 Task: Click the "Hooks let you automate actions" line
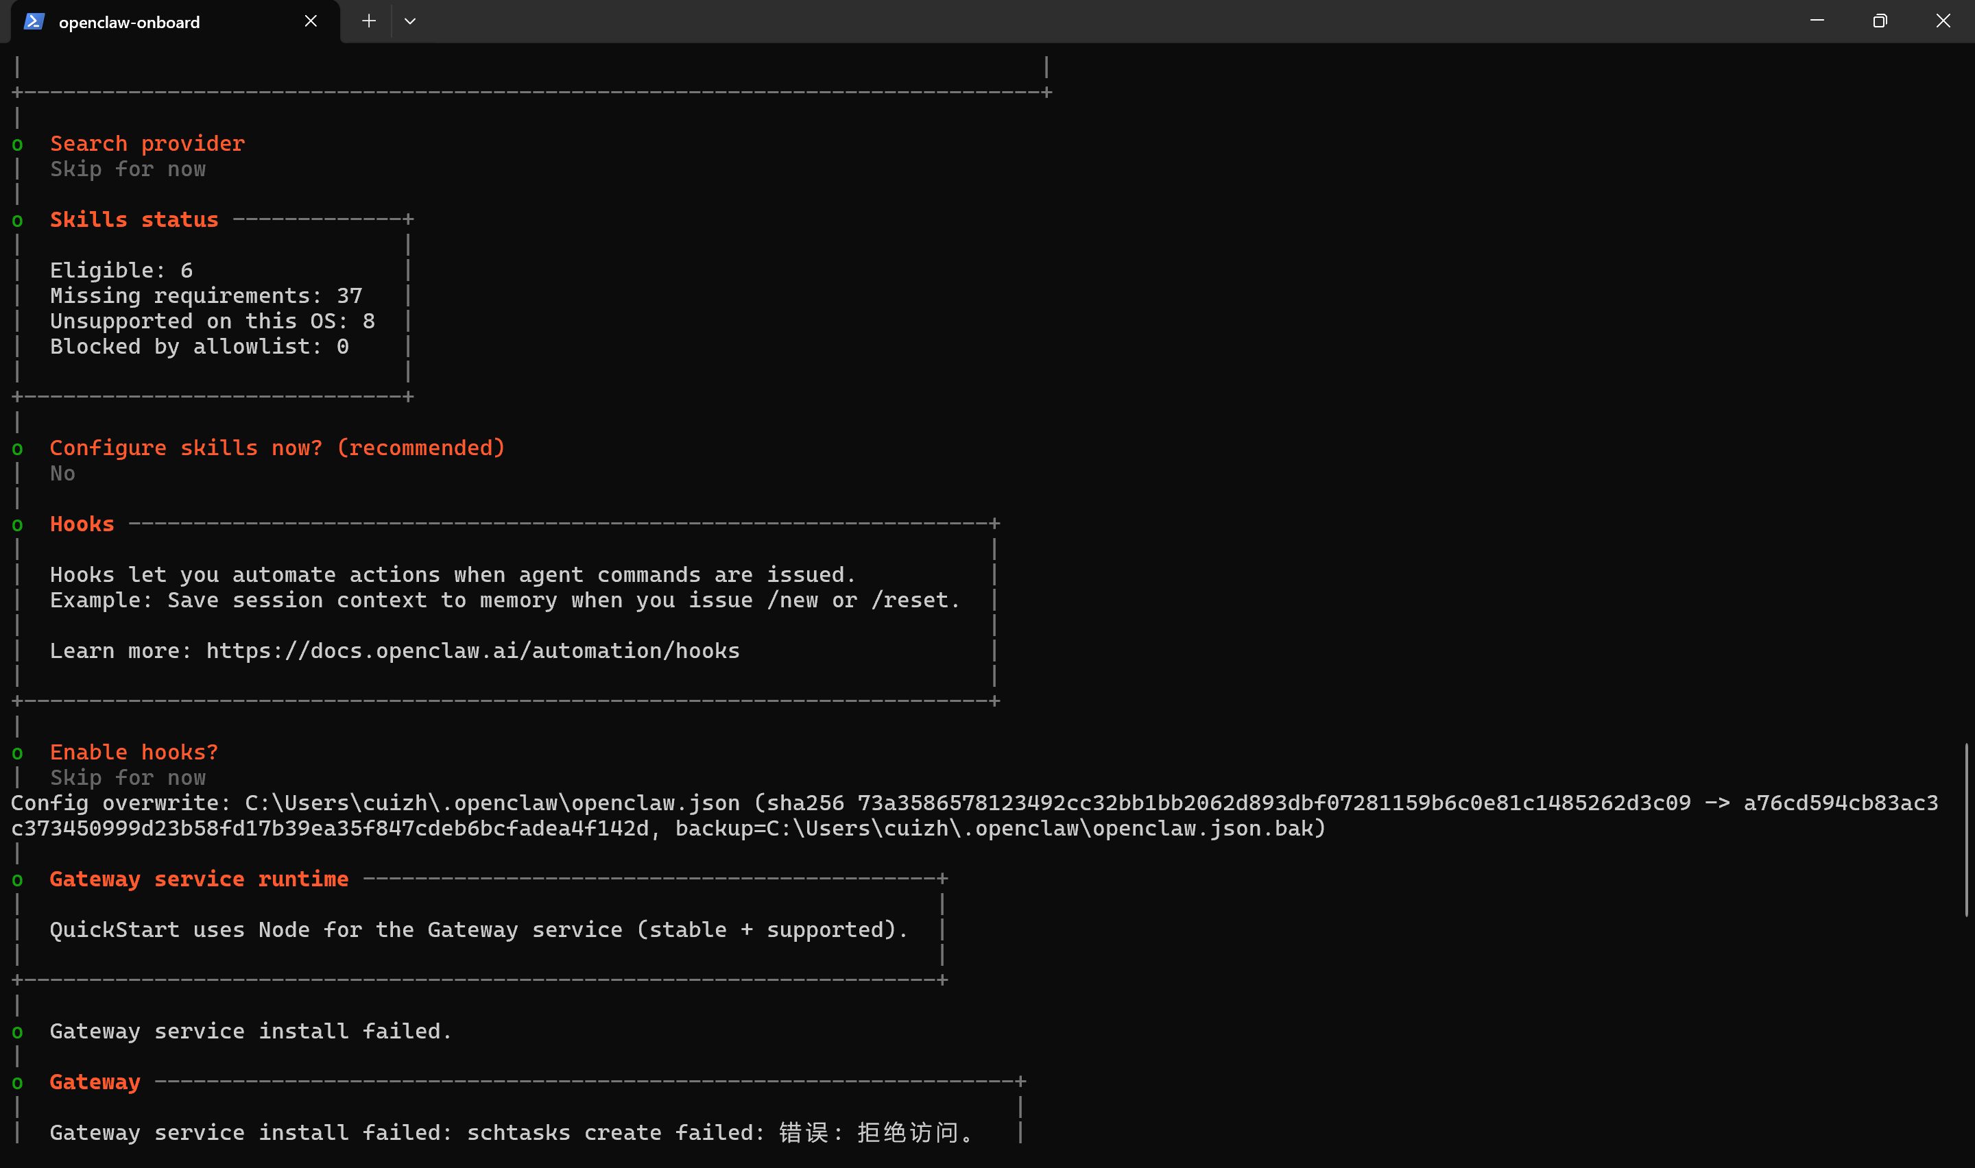[x=453, y=574]
